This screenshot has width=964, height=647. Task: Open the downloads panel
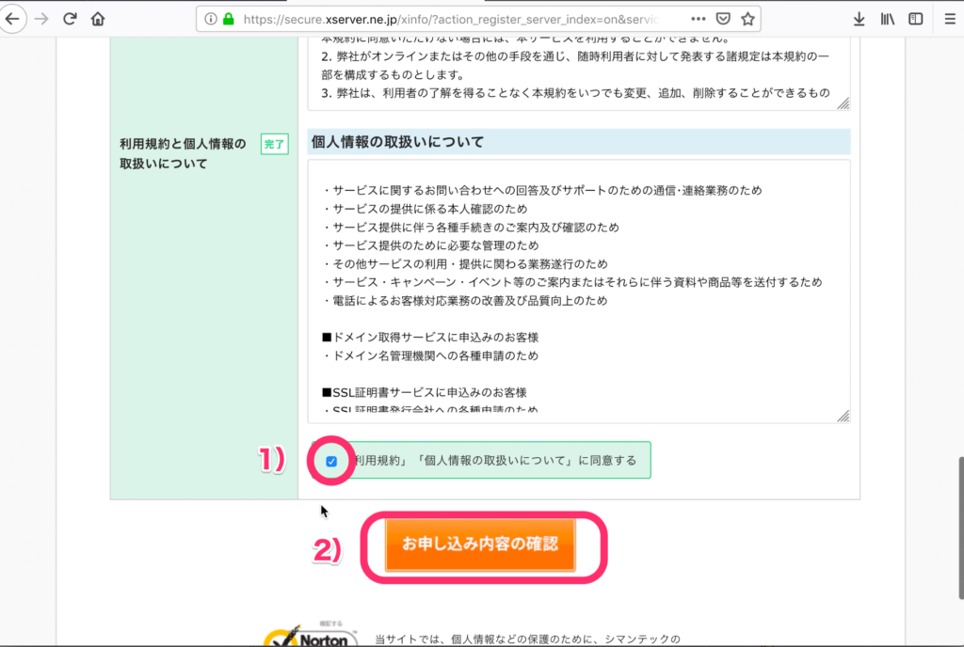point(859,18)
